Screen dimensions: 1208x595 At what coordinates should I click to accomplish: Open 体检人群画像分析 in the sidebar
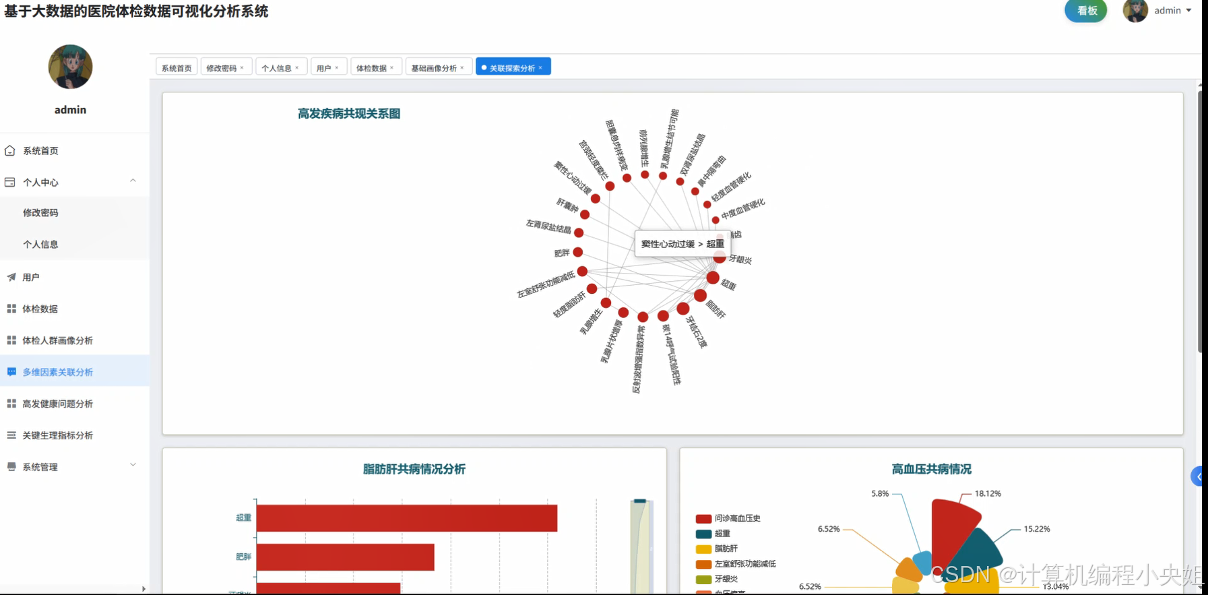click(x=74, y=340)
